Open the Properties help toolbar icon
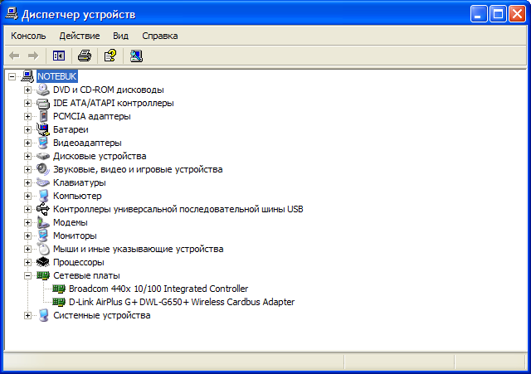This screenshot has width=531, height=374. 110,56
